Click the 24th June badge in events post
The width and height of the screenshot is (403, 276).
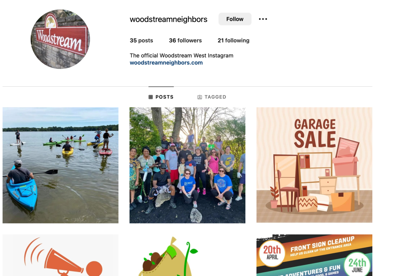[x=357, y=265]
